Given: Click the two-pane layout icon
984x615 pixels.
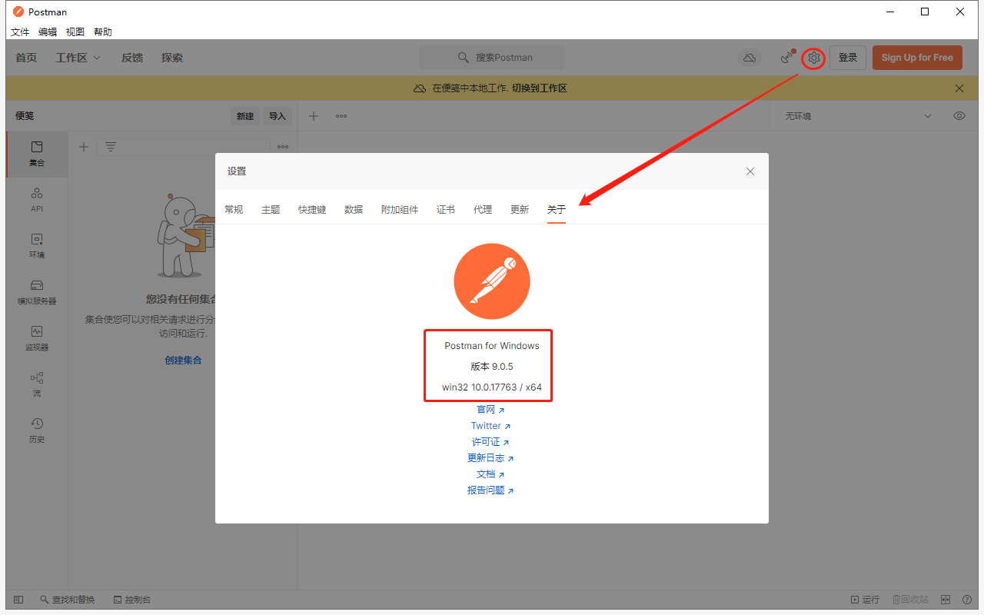Looking at the screenshot, I should (946, 600).
